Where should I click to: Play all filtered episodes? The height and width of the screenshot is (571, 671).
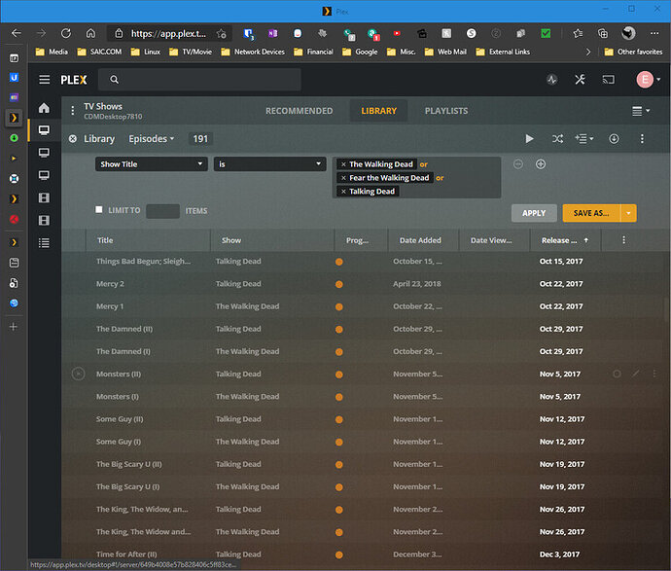tap(529, 139)
